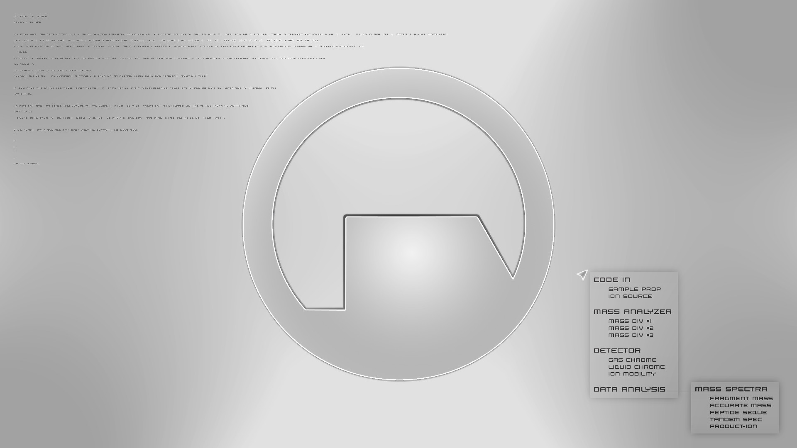Image resolution: width=797 pixels, height=448 pixels.
Task: Toggle the Ion Mobility detector option
Action: coord(632,373)
